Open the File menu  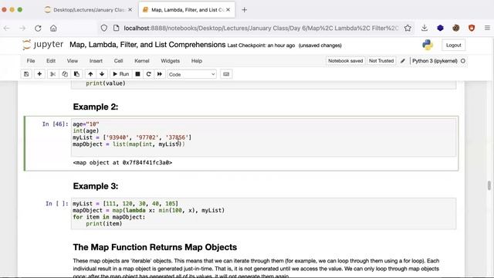(31, 61)
